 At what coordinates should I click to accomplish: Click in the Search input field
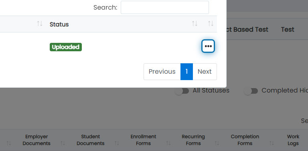(164, 8)
